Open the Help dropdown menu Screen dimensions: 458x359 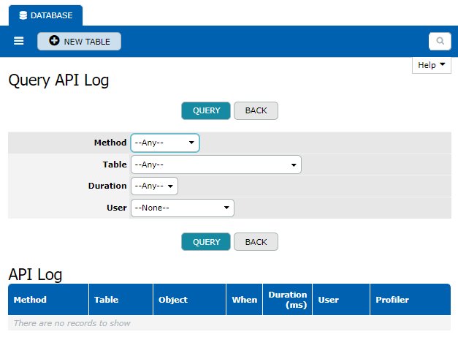[432, 65]
